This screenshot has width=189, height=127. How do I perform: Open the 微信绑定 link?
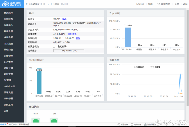[x=165, y=4]
